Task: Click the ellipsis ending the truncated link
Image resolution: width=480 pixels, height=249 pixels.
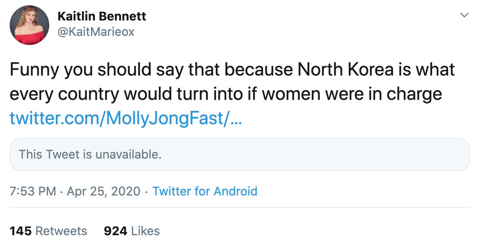Action: [236, 119]
